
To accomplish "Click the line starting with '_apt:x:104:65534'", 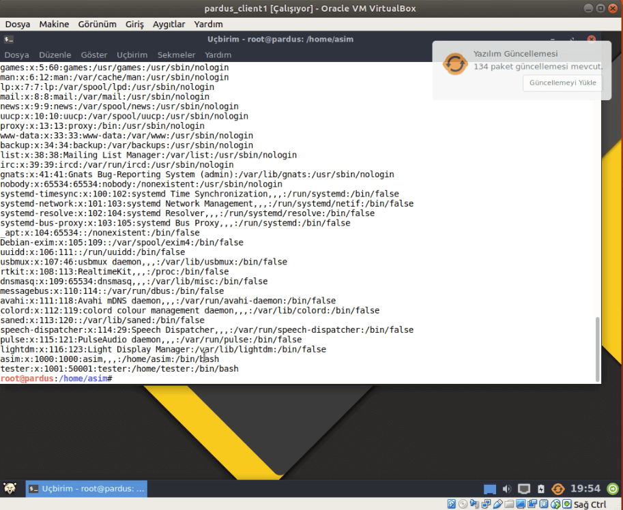I will click(100, 232).
